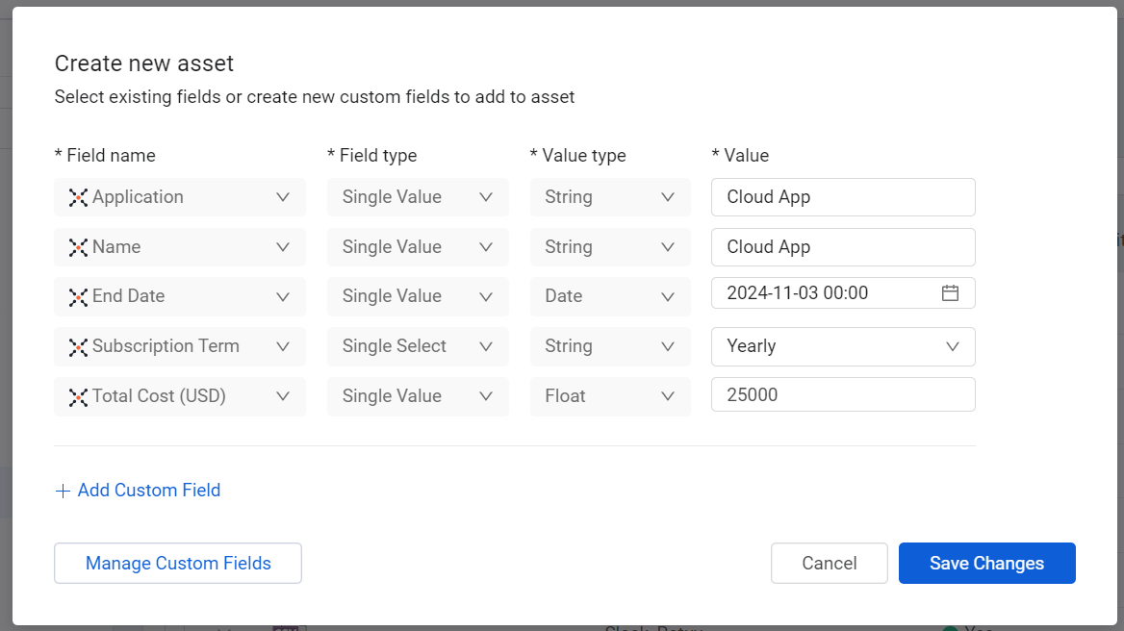Click the Application field's asset icon
1124x631 pixels.
click(78, 197)
